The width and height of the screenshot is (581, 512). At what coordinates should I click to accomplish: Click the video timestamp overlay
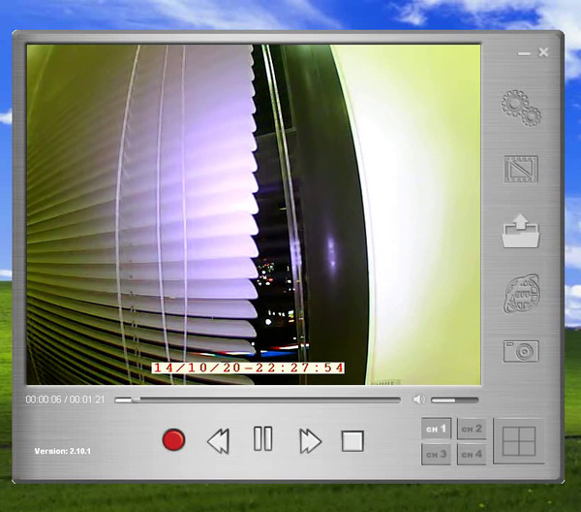click(x=249, y=368)
